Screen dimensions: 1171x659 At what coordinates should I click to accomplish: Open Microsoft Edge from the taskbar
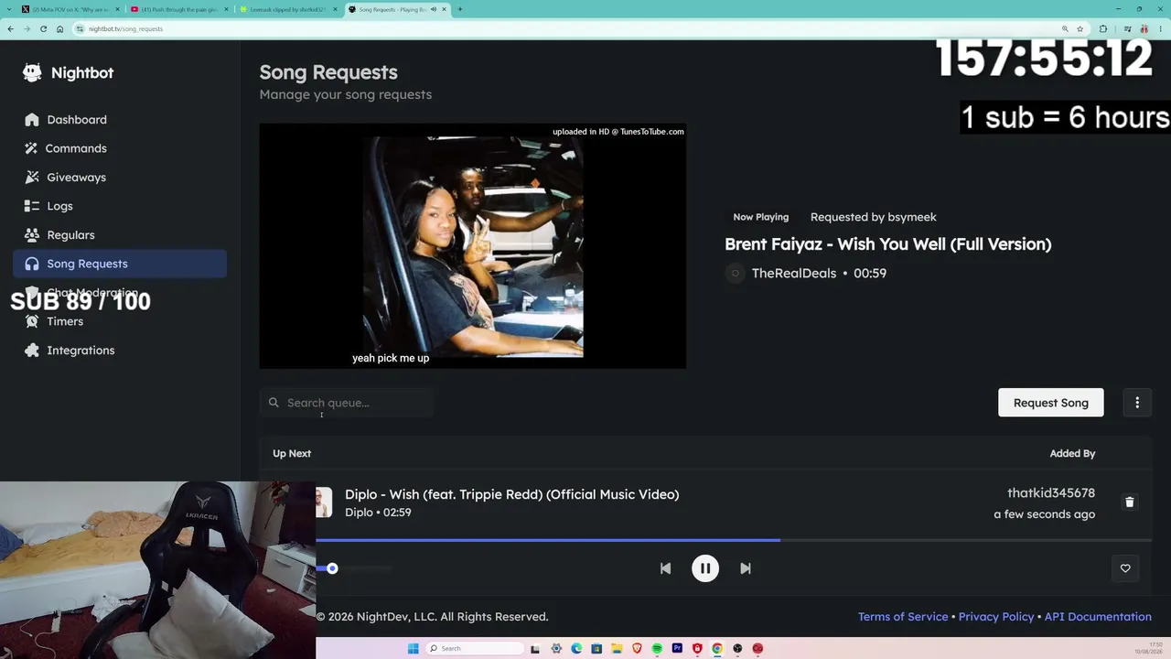[x=576, y=648]
